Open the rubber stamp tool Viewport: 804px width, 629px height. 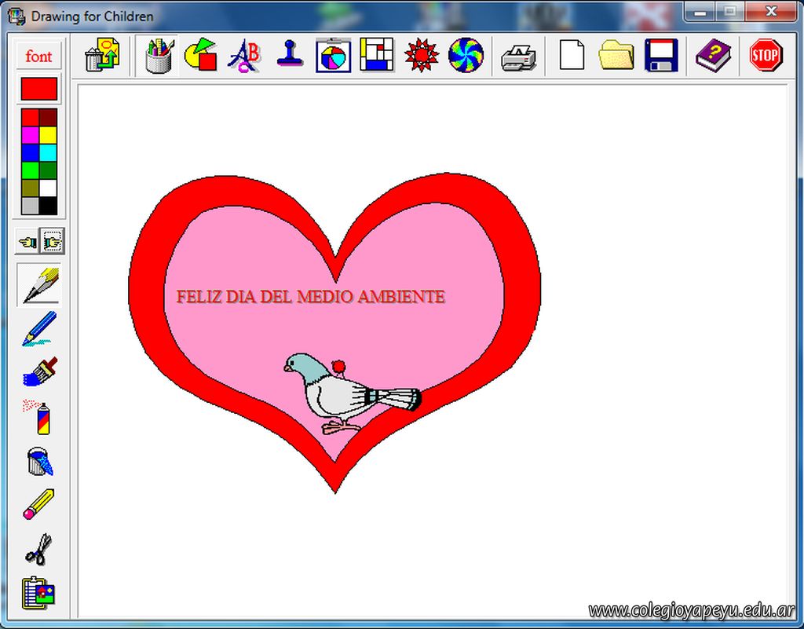click(289, 56)
